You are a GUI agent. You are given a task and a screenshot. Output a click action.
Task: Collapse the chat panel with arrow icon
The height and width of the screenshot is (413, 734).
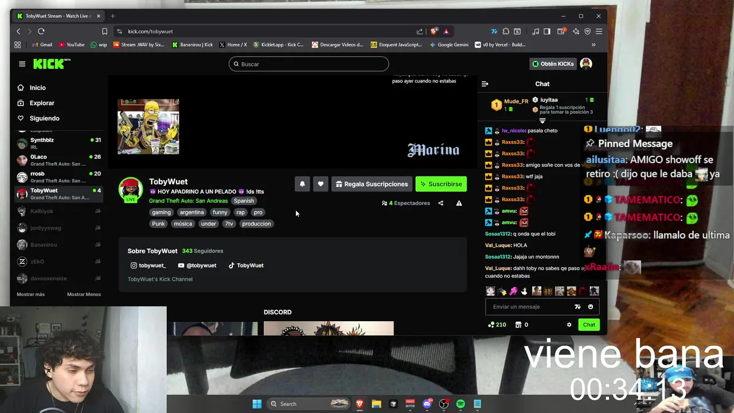pos(485,84)
